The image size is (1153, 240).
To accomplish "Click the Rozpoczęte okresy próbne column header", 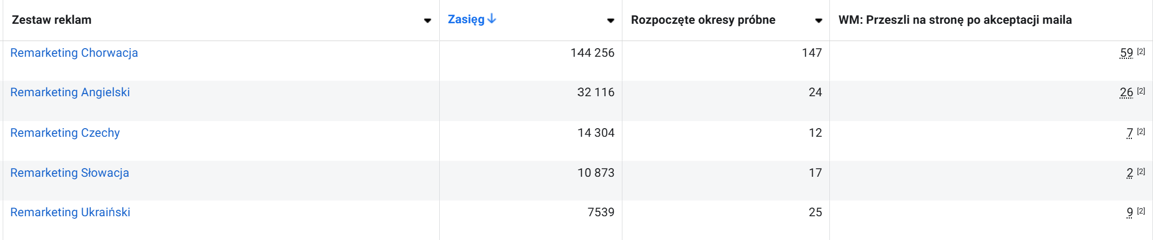I will (x=703, y=20).
